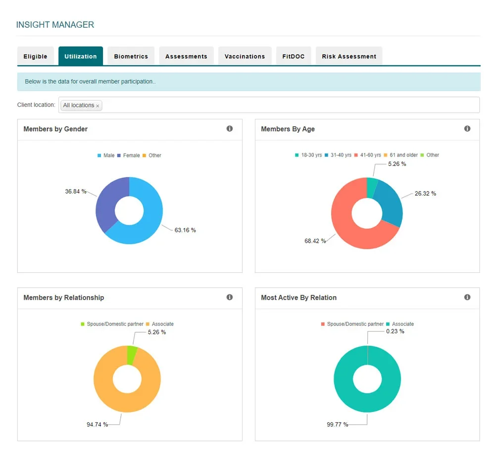Select the active Utilization tab

(80, 56)
